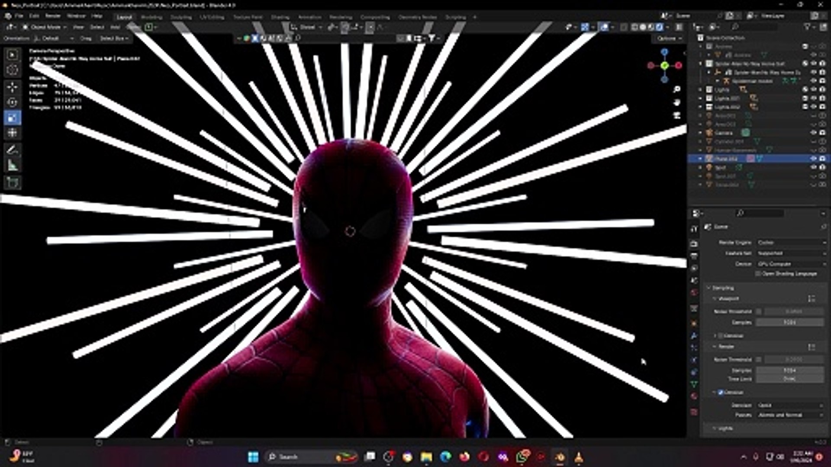Click the Pan view hand icon

677,102
